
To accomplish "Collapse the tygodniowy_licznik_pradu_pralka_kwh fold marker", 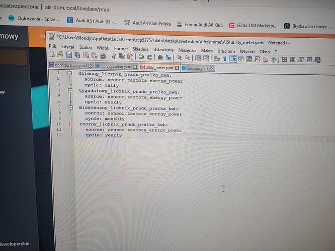I will coord(70,90).
